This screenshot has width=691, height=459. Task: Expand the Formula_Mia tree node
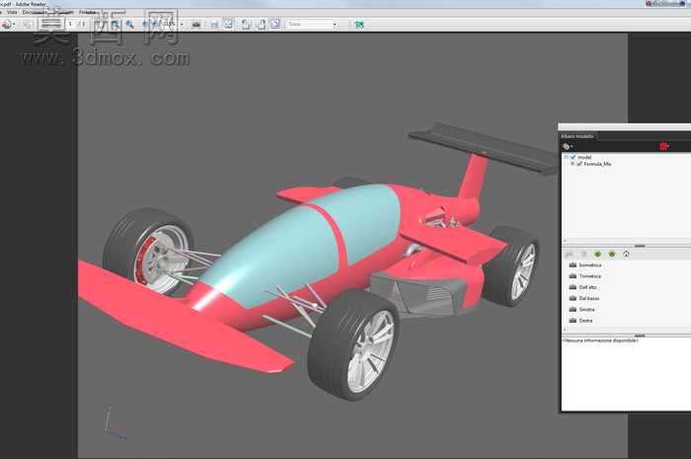click(573, 164)
